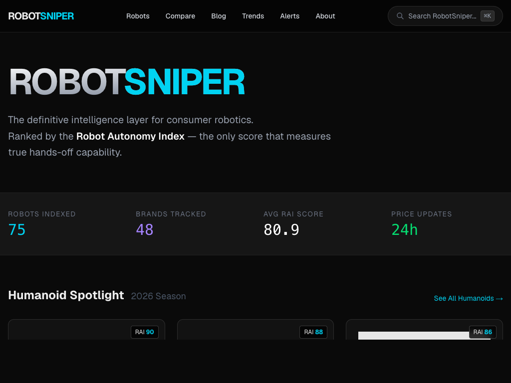511x383 pixels.
Task: Follow the See All Humanoids link
Action: (x=468, y=298)
